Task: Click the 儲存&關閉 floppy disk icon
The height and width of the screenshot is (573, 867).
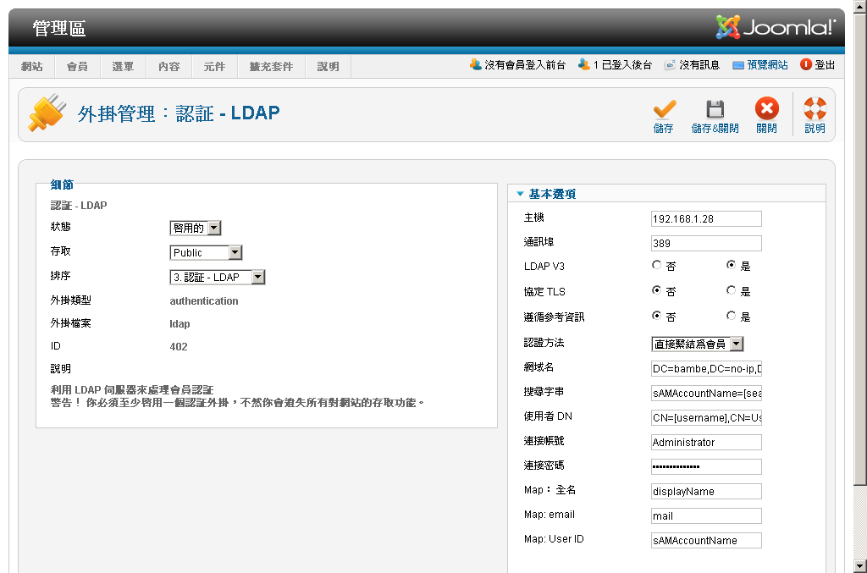Action: (x=715, y=110)
